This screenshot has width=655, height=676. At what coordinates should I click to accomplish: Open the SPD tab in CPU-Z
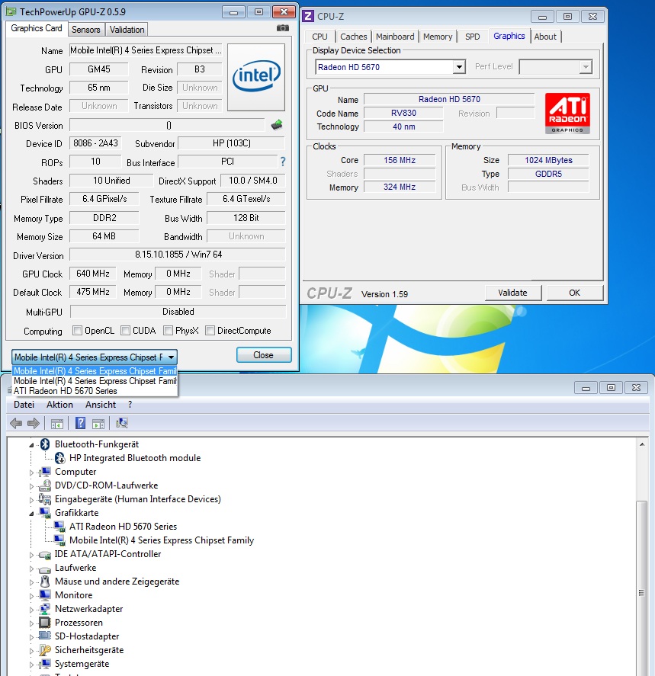[472, 37]
